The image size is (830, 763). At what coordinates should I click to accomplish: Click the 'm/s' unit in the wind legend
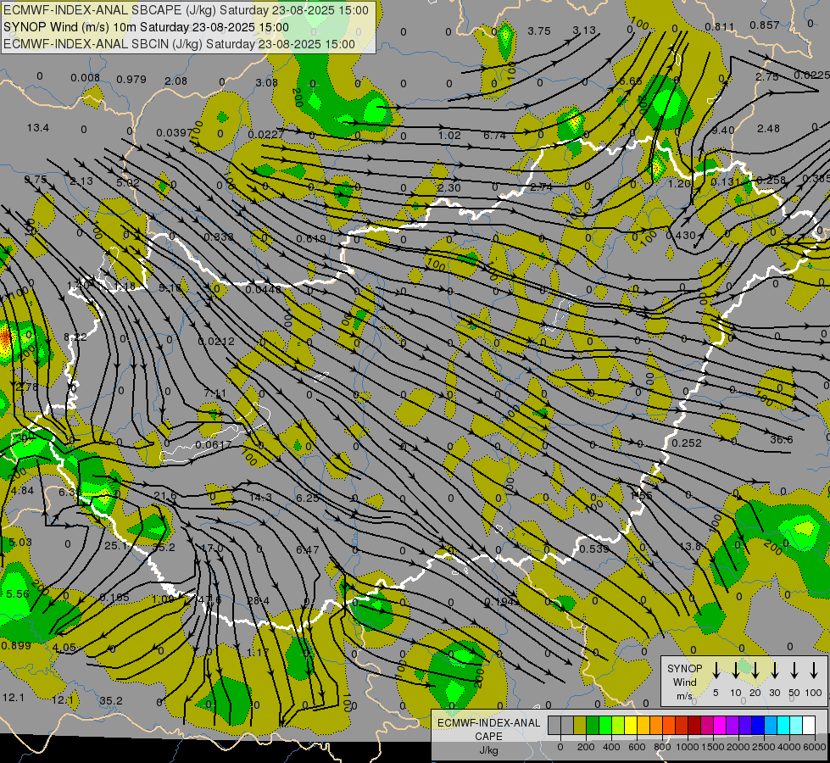coord(684,696)
